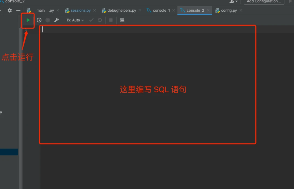Click the commit checkmark icon
Viewport: 294px width, 189px height.
coord(91,20)
